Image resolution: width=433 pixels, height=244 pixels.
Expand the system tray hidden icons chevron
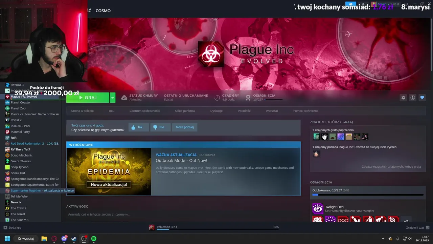point(383,239)
